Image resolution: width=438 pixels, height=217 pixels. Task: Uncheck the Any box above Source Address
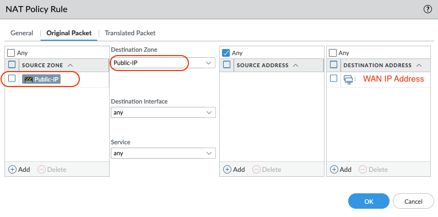[x=226, y=53]
